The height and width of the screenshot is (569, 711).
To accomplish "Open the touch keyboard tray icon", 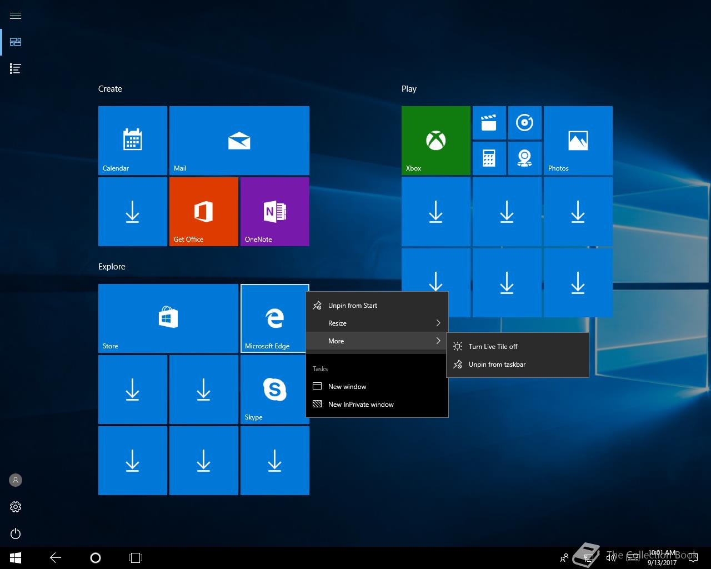I will 633,558.
